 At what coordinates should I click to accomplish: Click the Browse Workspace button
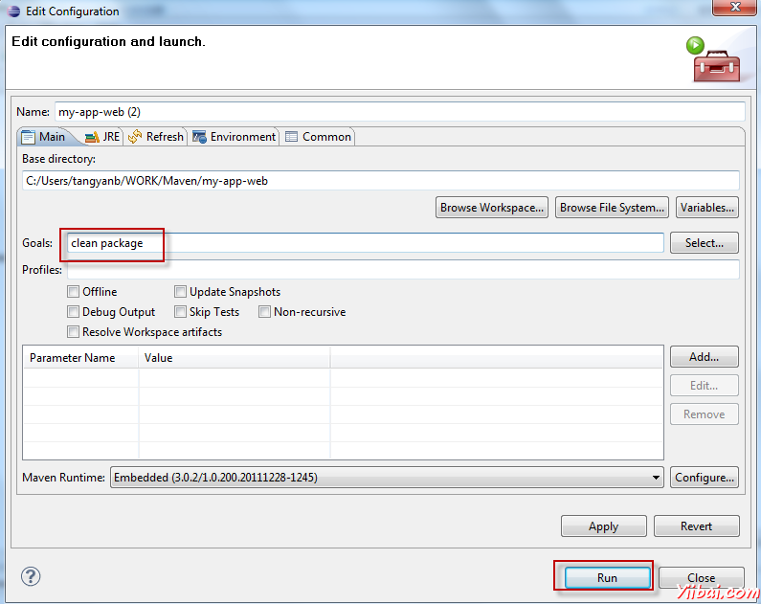point(492,208)
